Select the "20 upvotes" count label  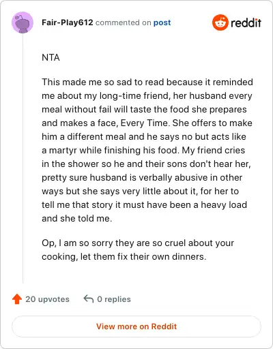point(47,299)
